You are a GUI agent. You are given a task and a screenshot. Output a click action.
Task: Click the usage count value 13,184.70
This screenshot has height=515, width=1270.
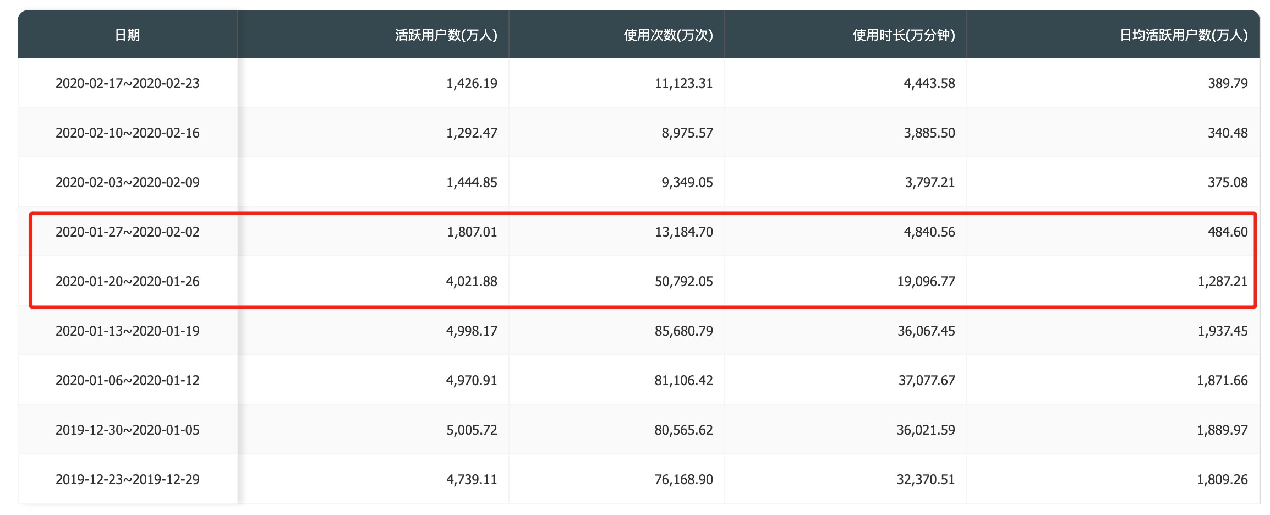pos(683,232)
